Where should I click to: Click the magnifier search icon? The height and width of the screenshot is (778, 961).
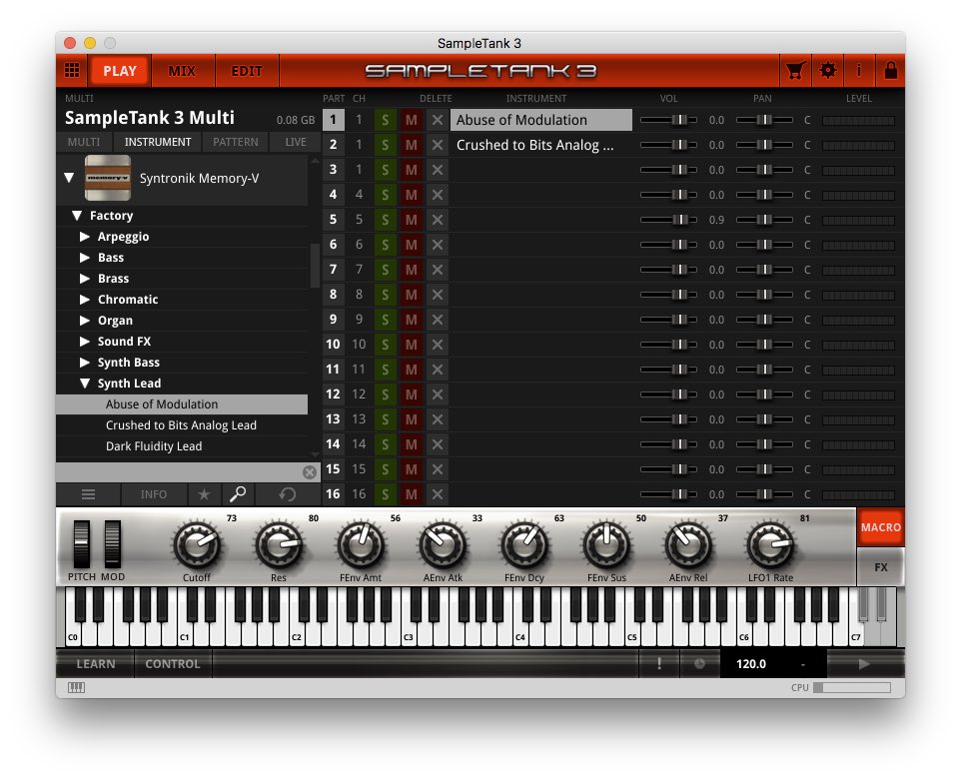[x=238, y=494]
